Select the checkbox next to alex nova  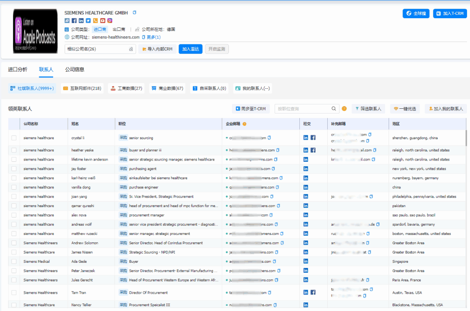14,215
